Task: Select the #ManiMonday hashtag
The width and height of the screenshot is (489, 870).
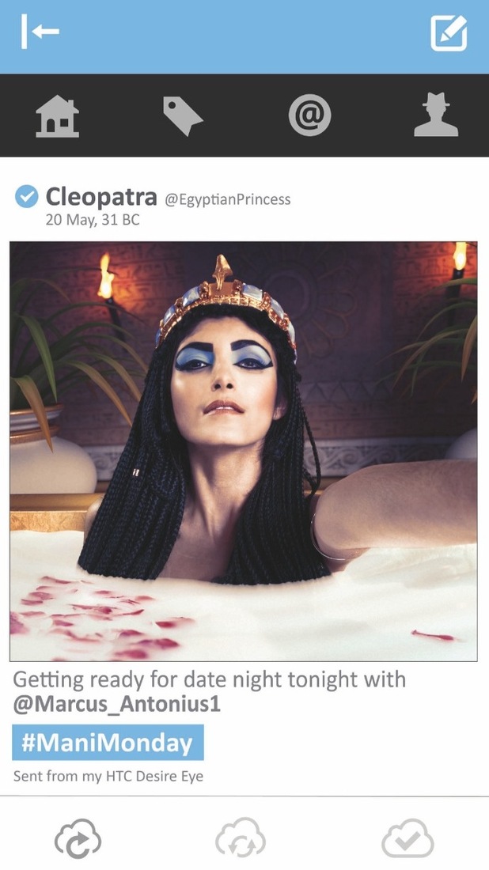Action: coord(108,743)
